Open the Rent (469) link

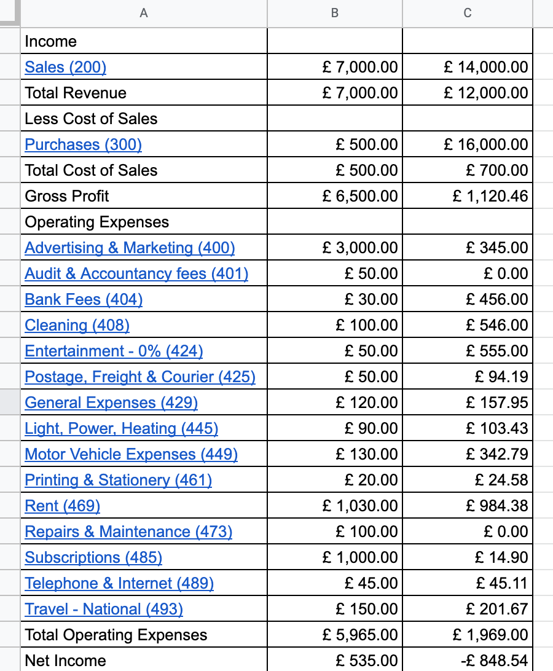(63, 506)
